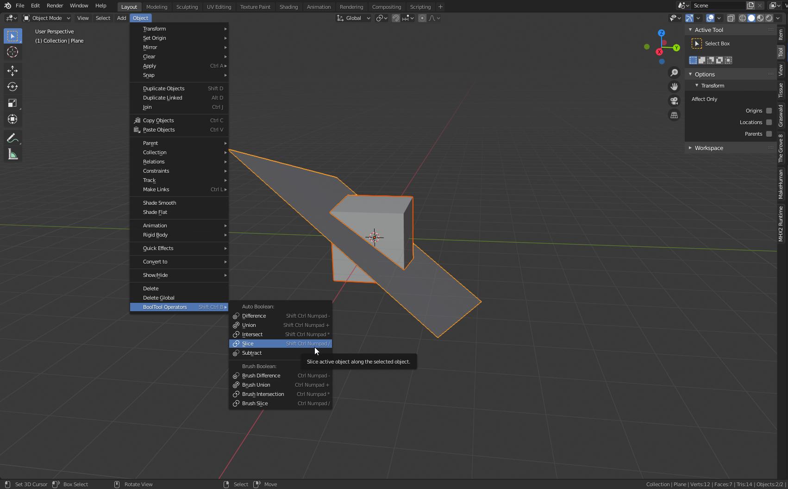Toggle proportional editing button

(422, 18)
